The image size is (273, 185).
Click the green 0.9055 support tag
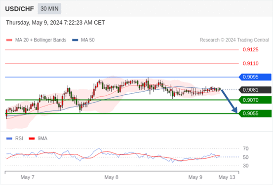[255, 113]
